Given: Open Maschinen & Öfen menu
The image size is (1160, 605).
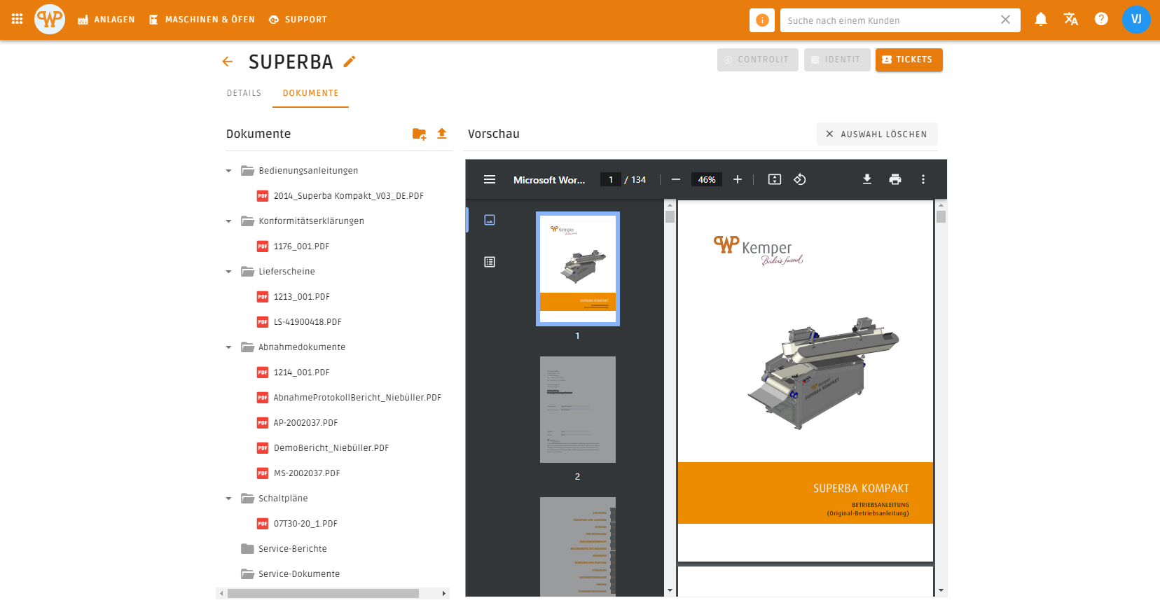Looking at the screenshot, I should (202, 20).
